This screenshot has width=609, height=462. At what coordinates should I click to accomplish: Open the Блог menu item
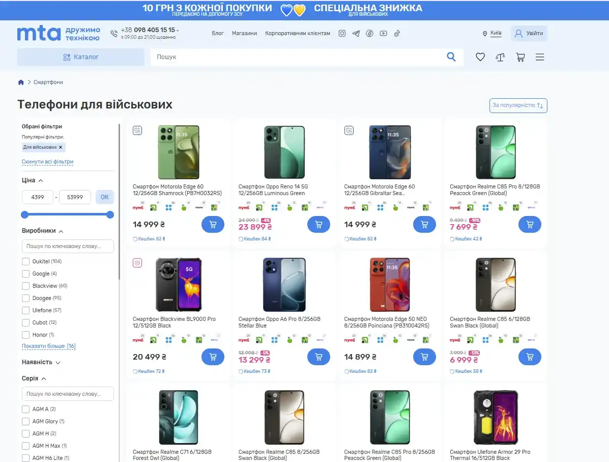(x=218, y=33)
